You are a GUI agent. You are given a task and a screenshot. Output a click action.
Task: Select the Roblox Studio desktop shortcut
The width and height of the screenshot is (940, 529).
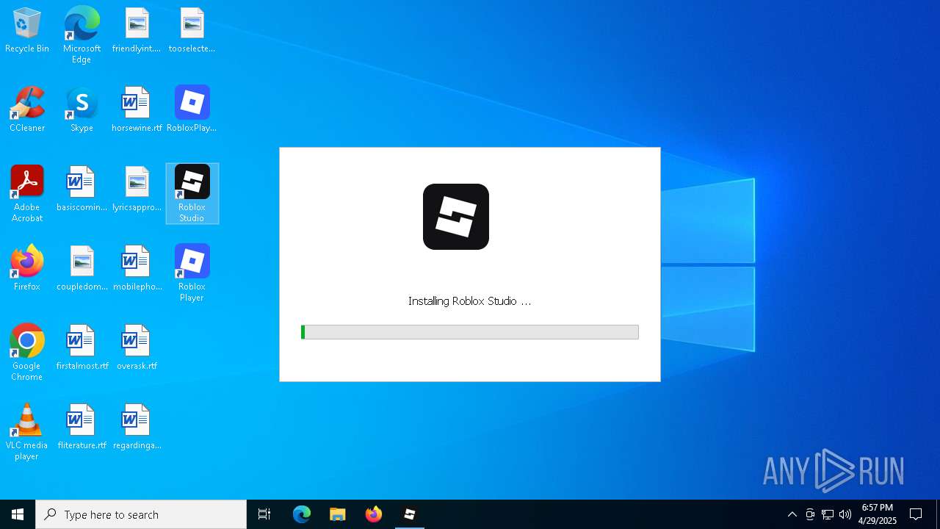coord(192,194)
